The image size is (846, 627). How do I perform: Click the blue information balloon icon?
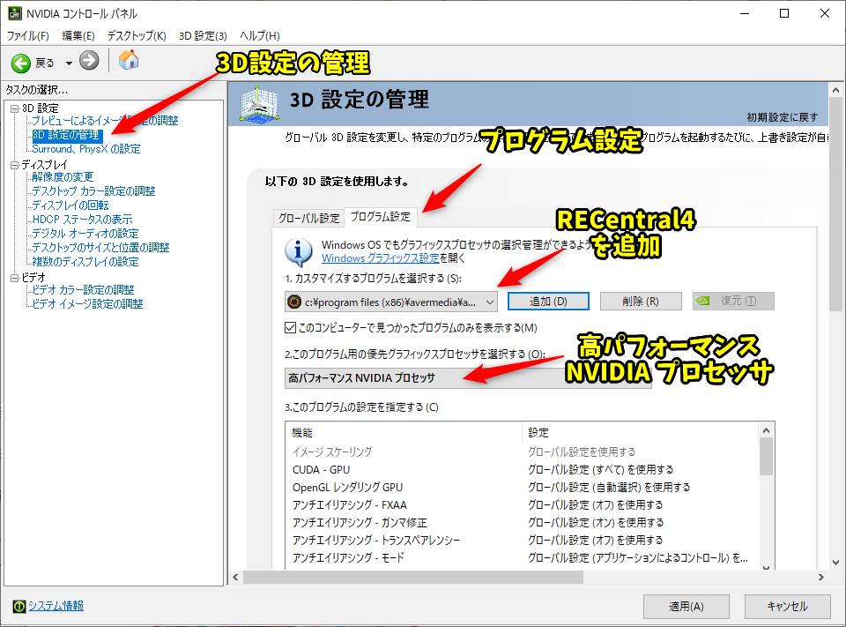pyautogui.click(x=298, y=251)
